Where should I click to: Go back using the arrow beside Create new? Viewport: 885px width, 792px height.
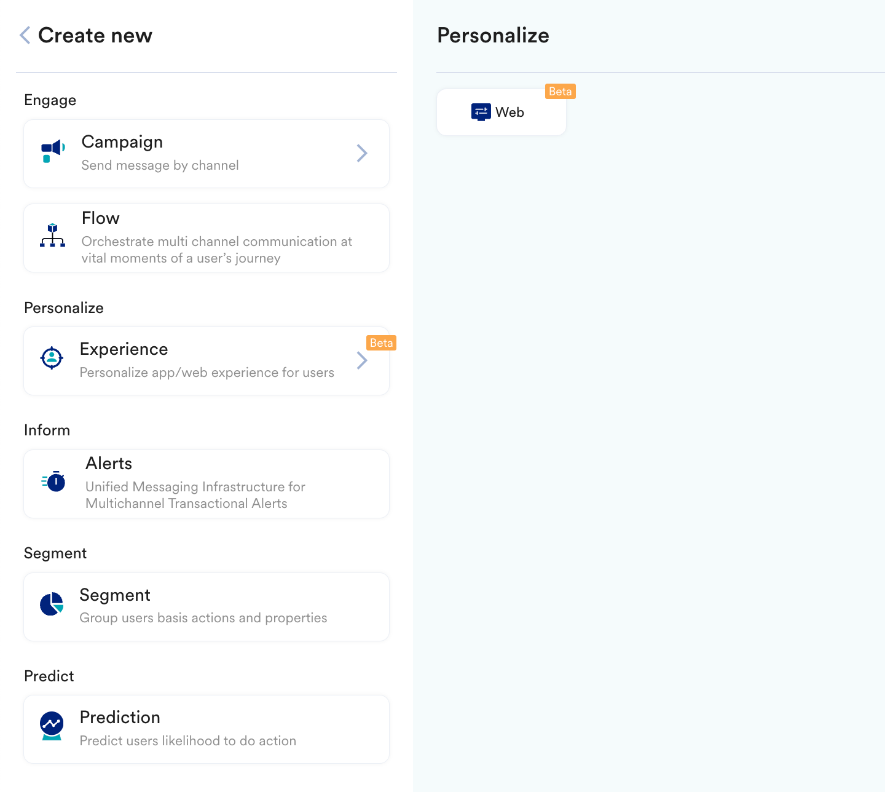(25, 35)
